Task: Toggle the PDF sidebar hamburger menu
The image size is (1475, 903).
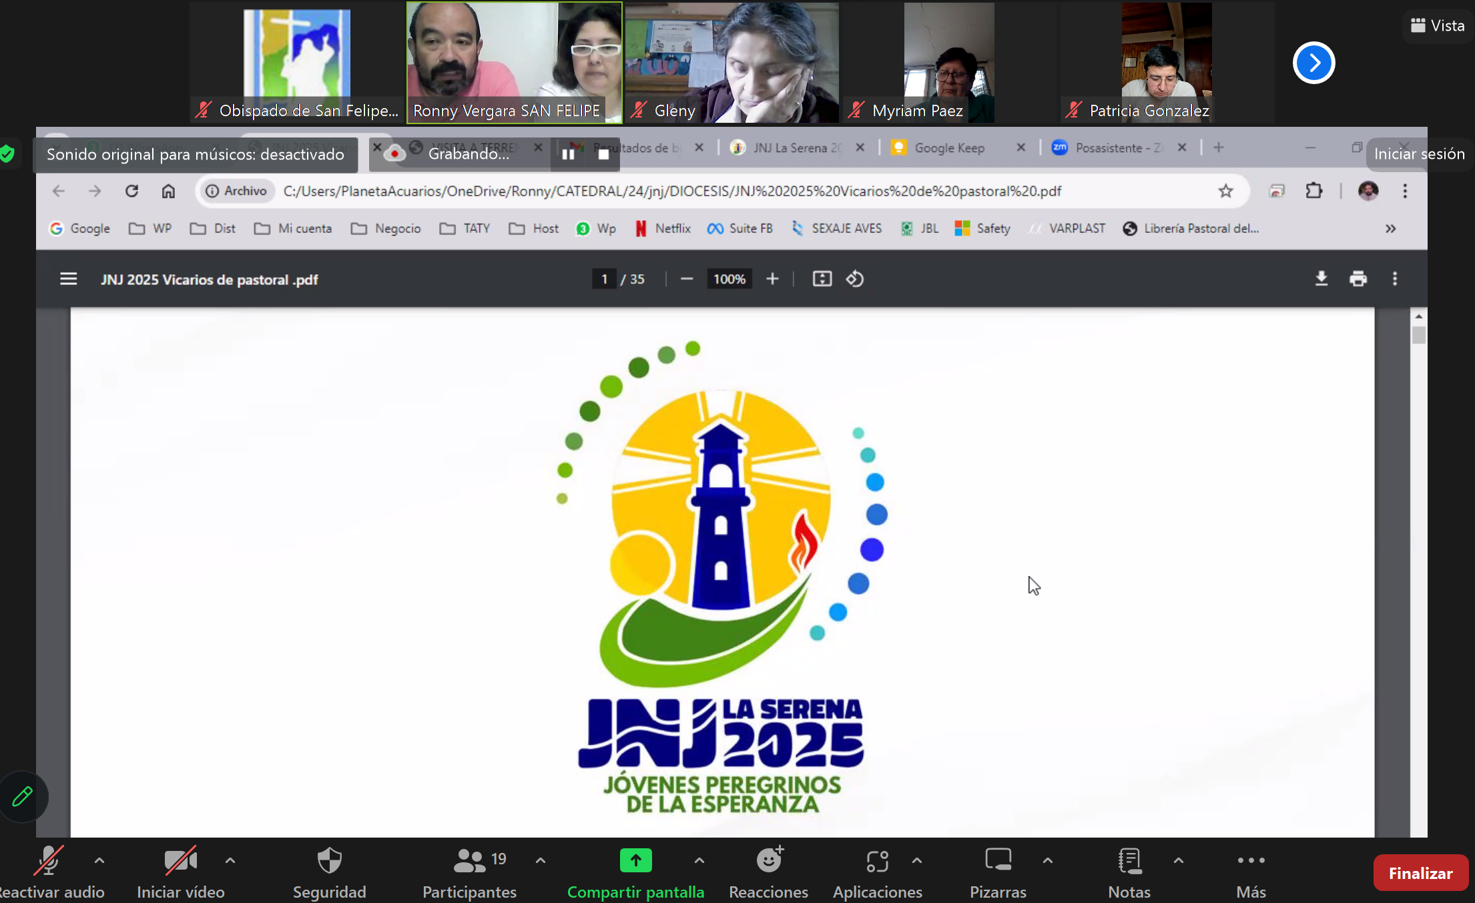Action: (68, 279)
